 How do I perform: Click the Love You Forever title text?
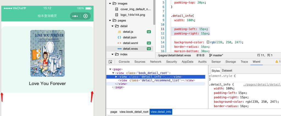(x=47, y=83)
